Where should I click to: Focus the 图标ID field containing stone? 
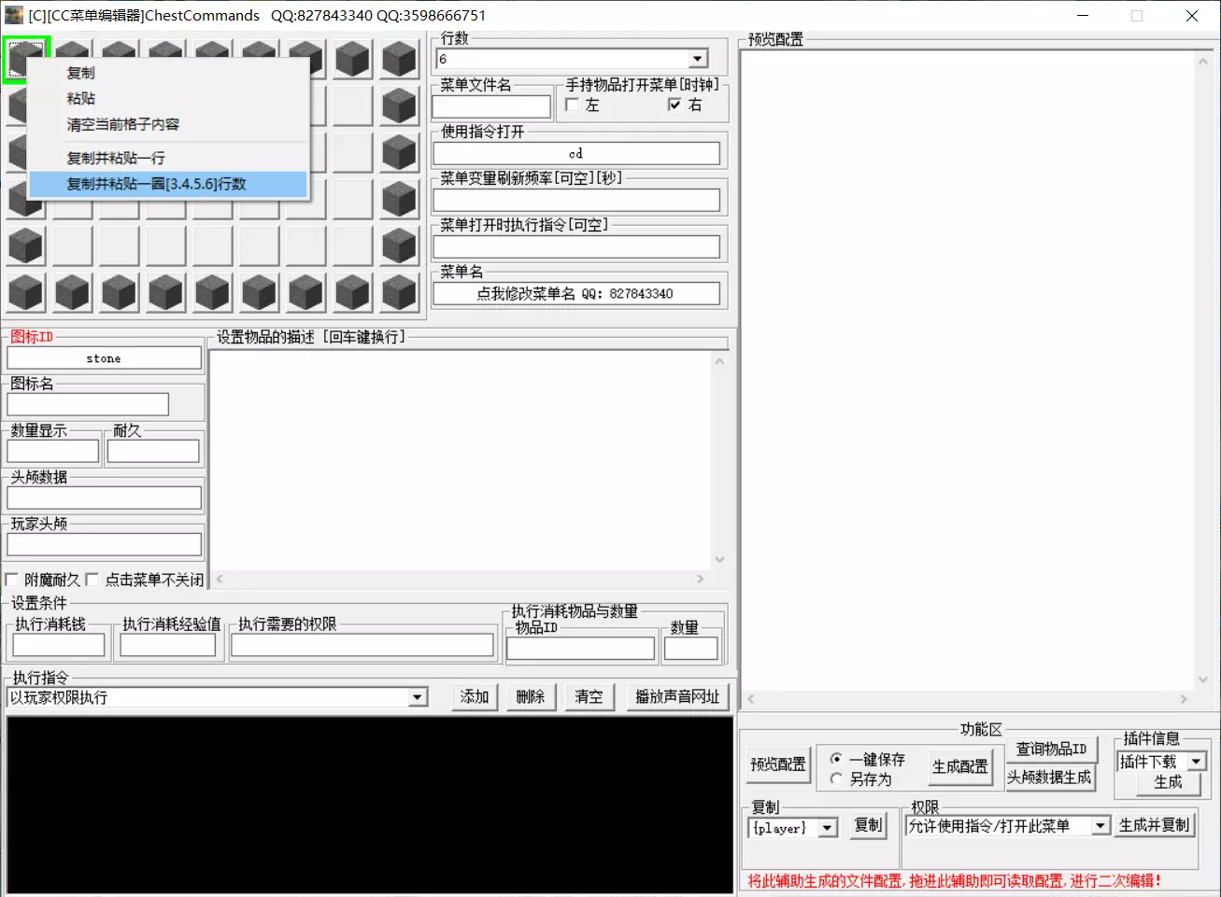[x=104, y=358]
